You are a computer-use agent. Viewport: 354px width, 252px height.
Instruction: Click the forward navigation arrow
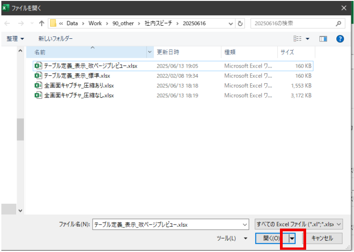21,23
